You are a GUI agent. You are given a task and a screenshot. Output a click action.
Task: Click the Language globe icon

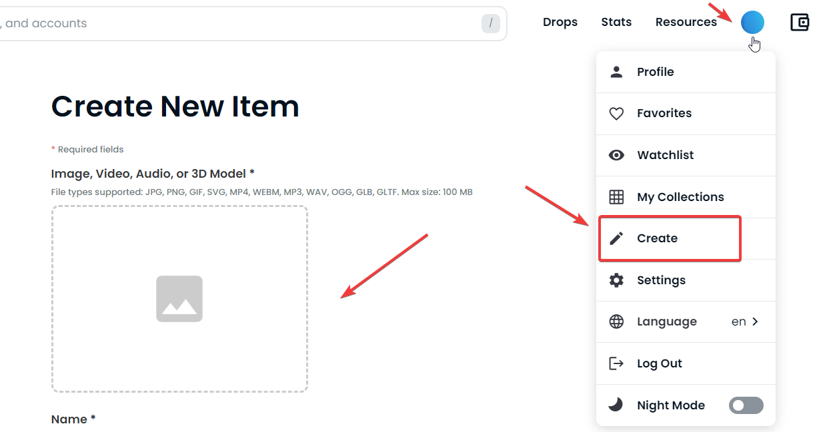tap(617, 322)
